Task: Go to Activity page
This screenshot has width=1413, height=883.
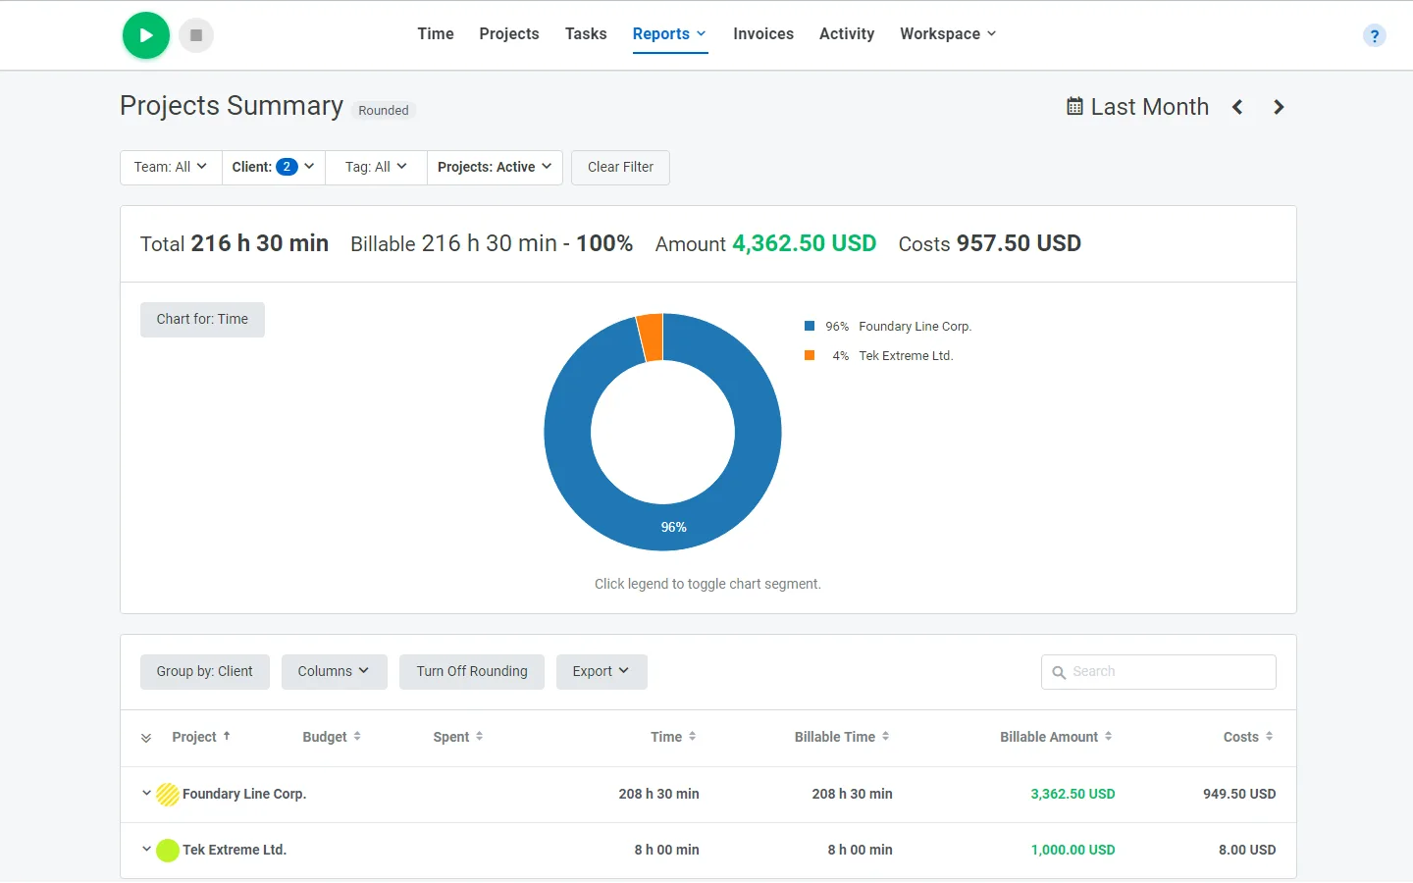Action: (x=847, y=34)
